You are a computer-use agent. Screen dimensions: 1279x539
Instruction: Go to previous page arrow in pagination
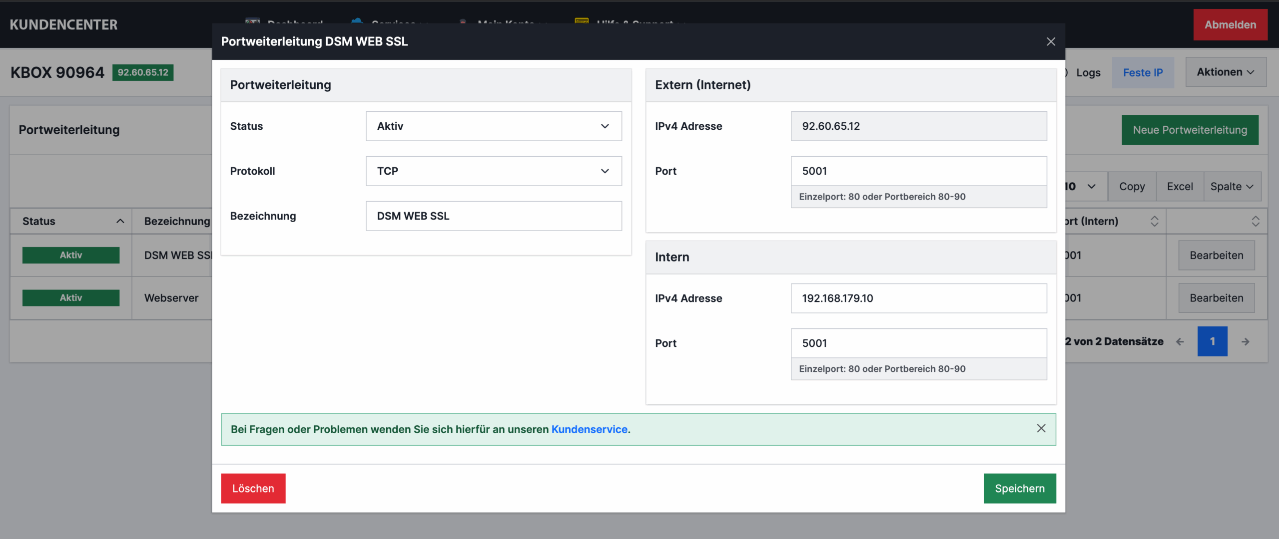[x=1180, y=342]
